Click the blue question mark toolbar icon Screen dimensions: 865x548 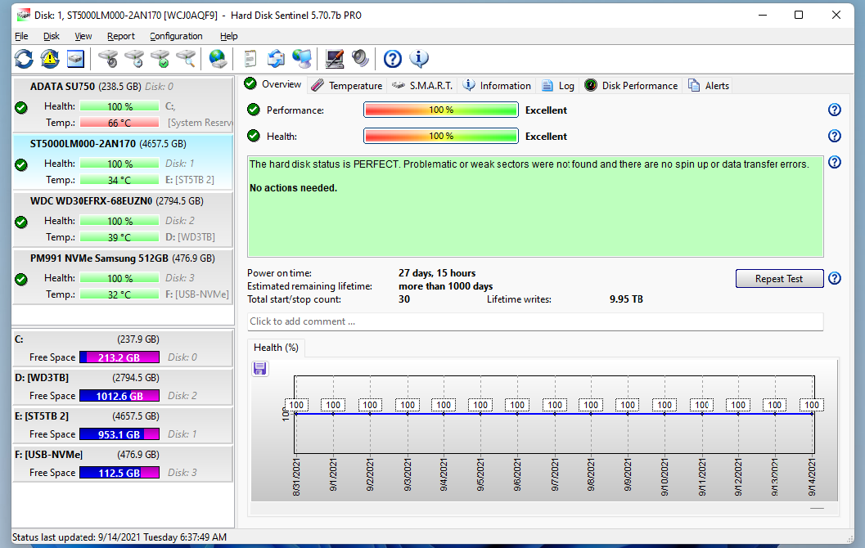[x=393, y=59]
